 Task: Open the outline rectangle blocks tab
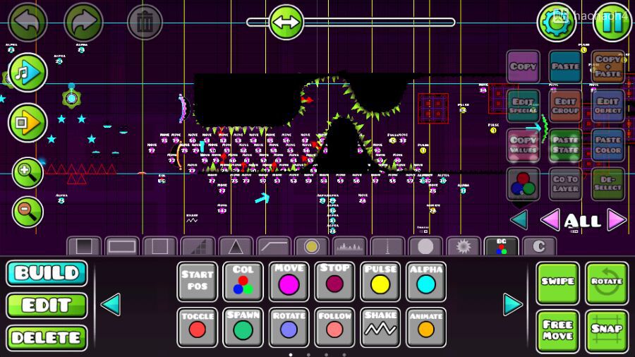122,246
